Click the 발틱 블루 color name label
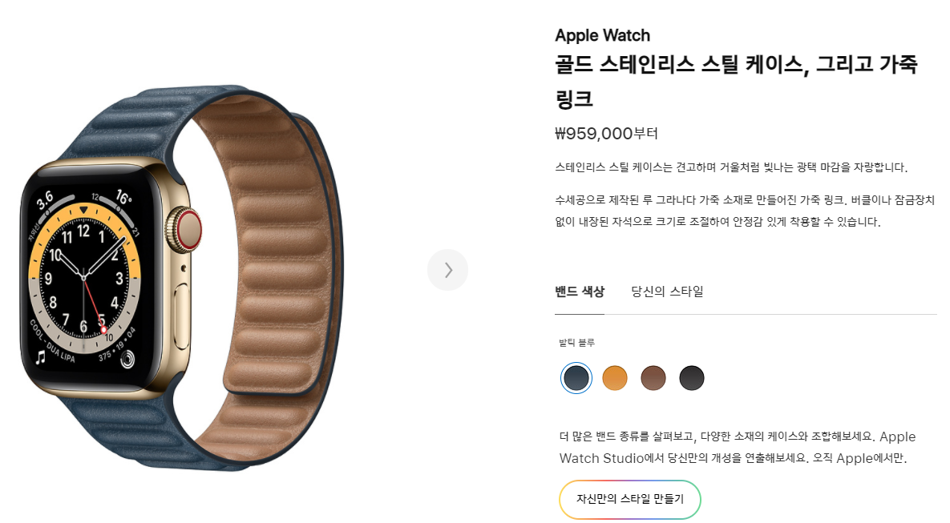The image size is (950, 523). (576, 343)
